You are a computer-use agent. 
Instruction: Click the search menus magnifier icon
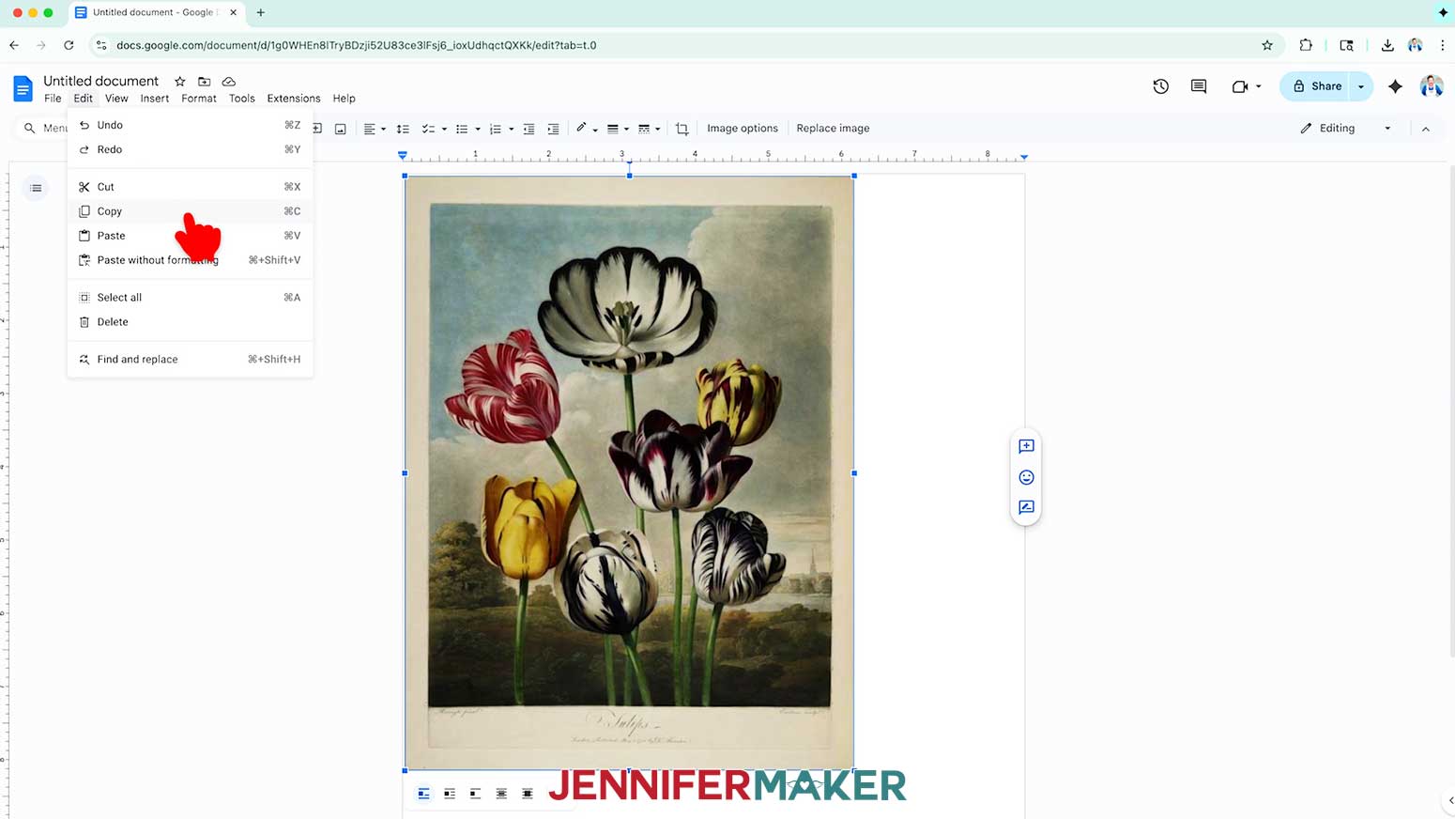pos(29,129)
